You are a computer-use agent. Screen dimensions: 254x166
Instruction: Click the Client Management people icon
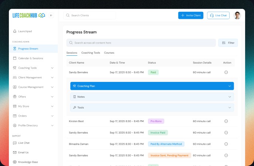click(15, 77)
